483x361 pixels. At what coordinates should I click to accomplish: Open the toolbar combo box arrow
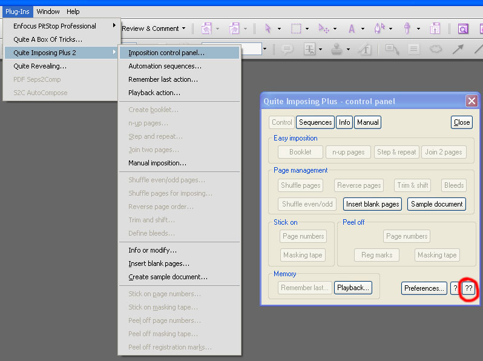pyautogui.click(x=264, y=49)
